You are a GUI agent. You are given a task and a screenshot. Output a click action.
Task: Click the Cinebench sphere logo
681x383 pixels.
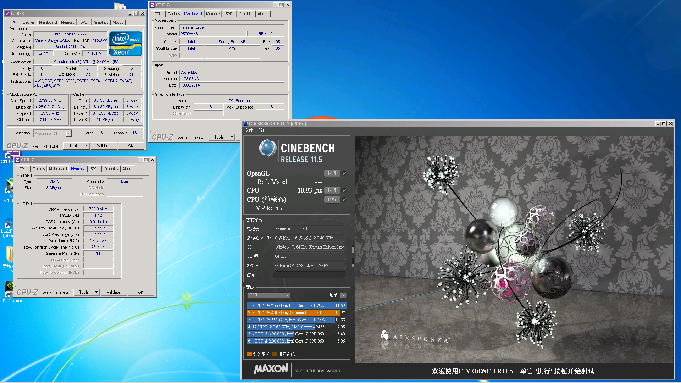coord(268,148)
